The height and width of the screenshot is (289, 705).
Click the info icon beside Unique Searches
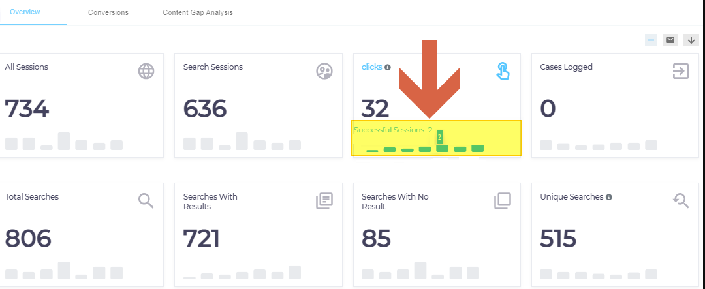click(609, 197)
